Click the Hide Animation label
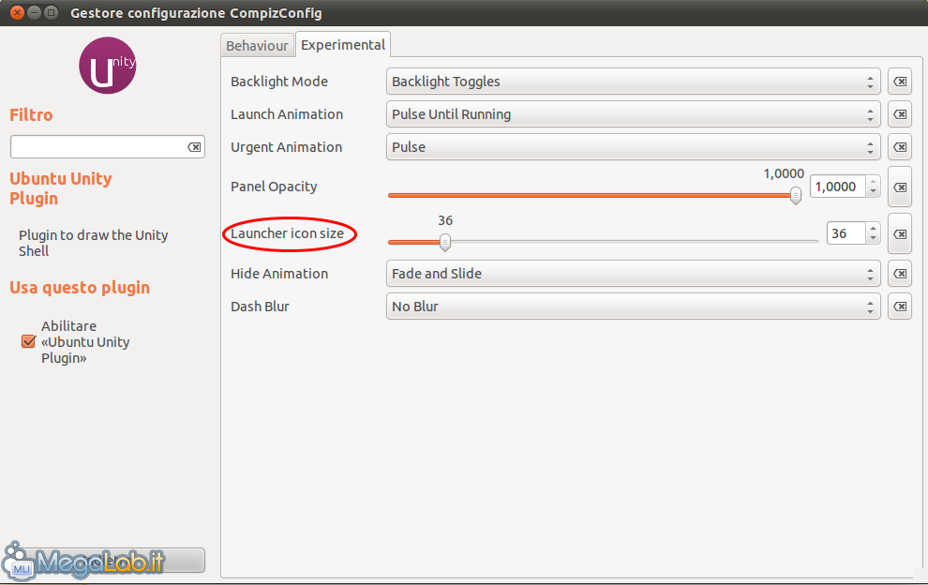 (x=279, y=274)
